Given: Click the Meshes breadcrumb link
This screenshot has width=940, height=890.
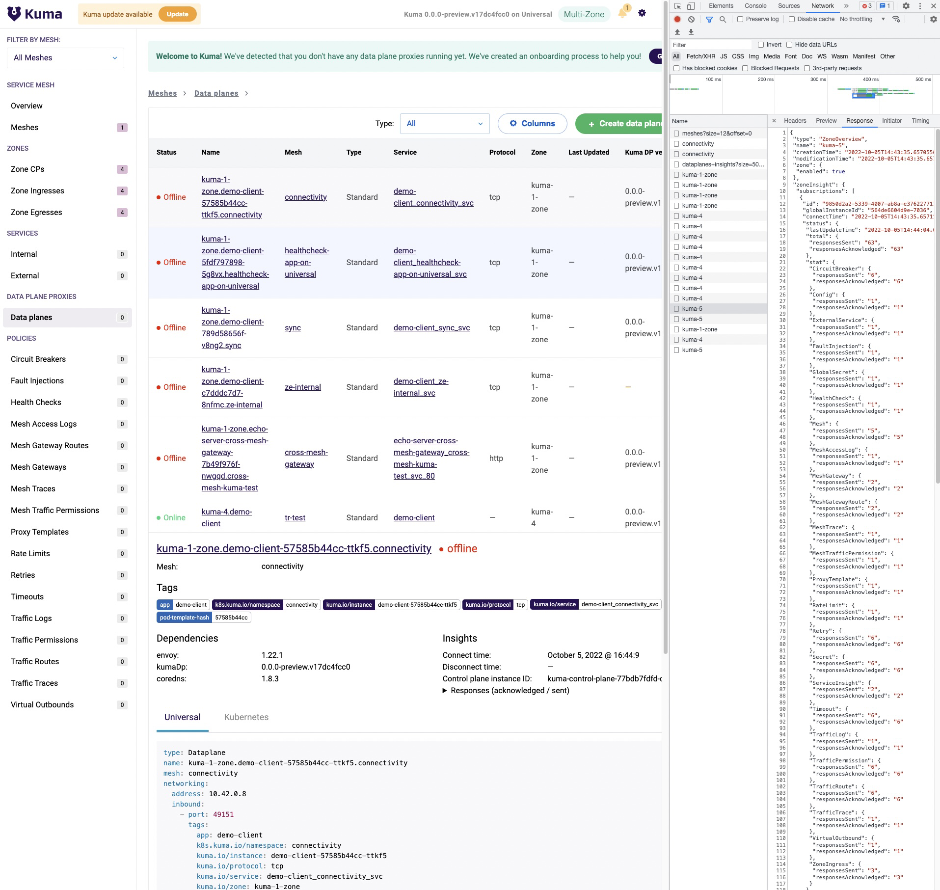Looking at the screenshot, I should [162, 93].
